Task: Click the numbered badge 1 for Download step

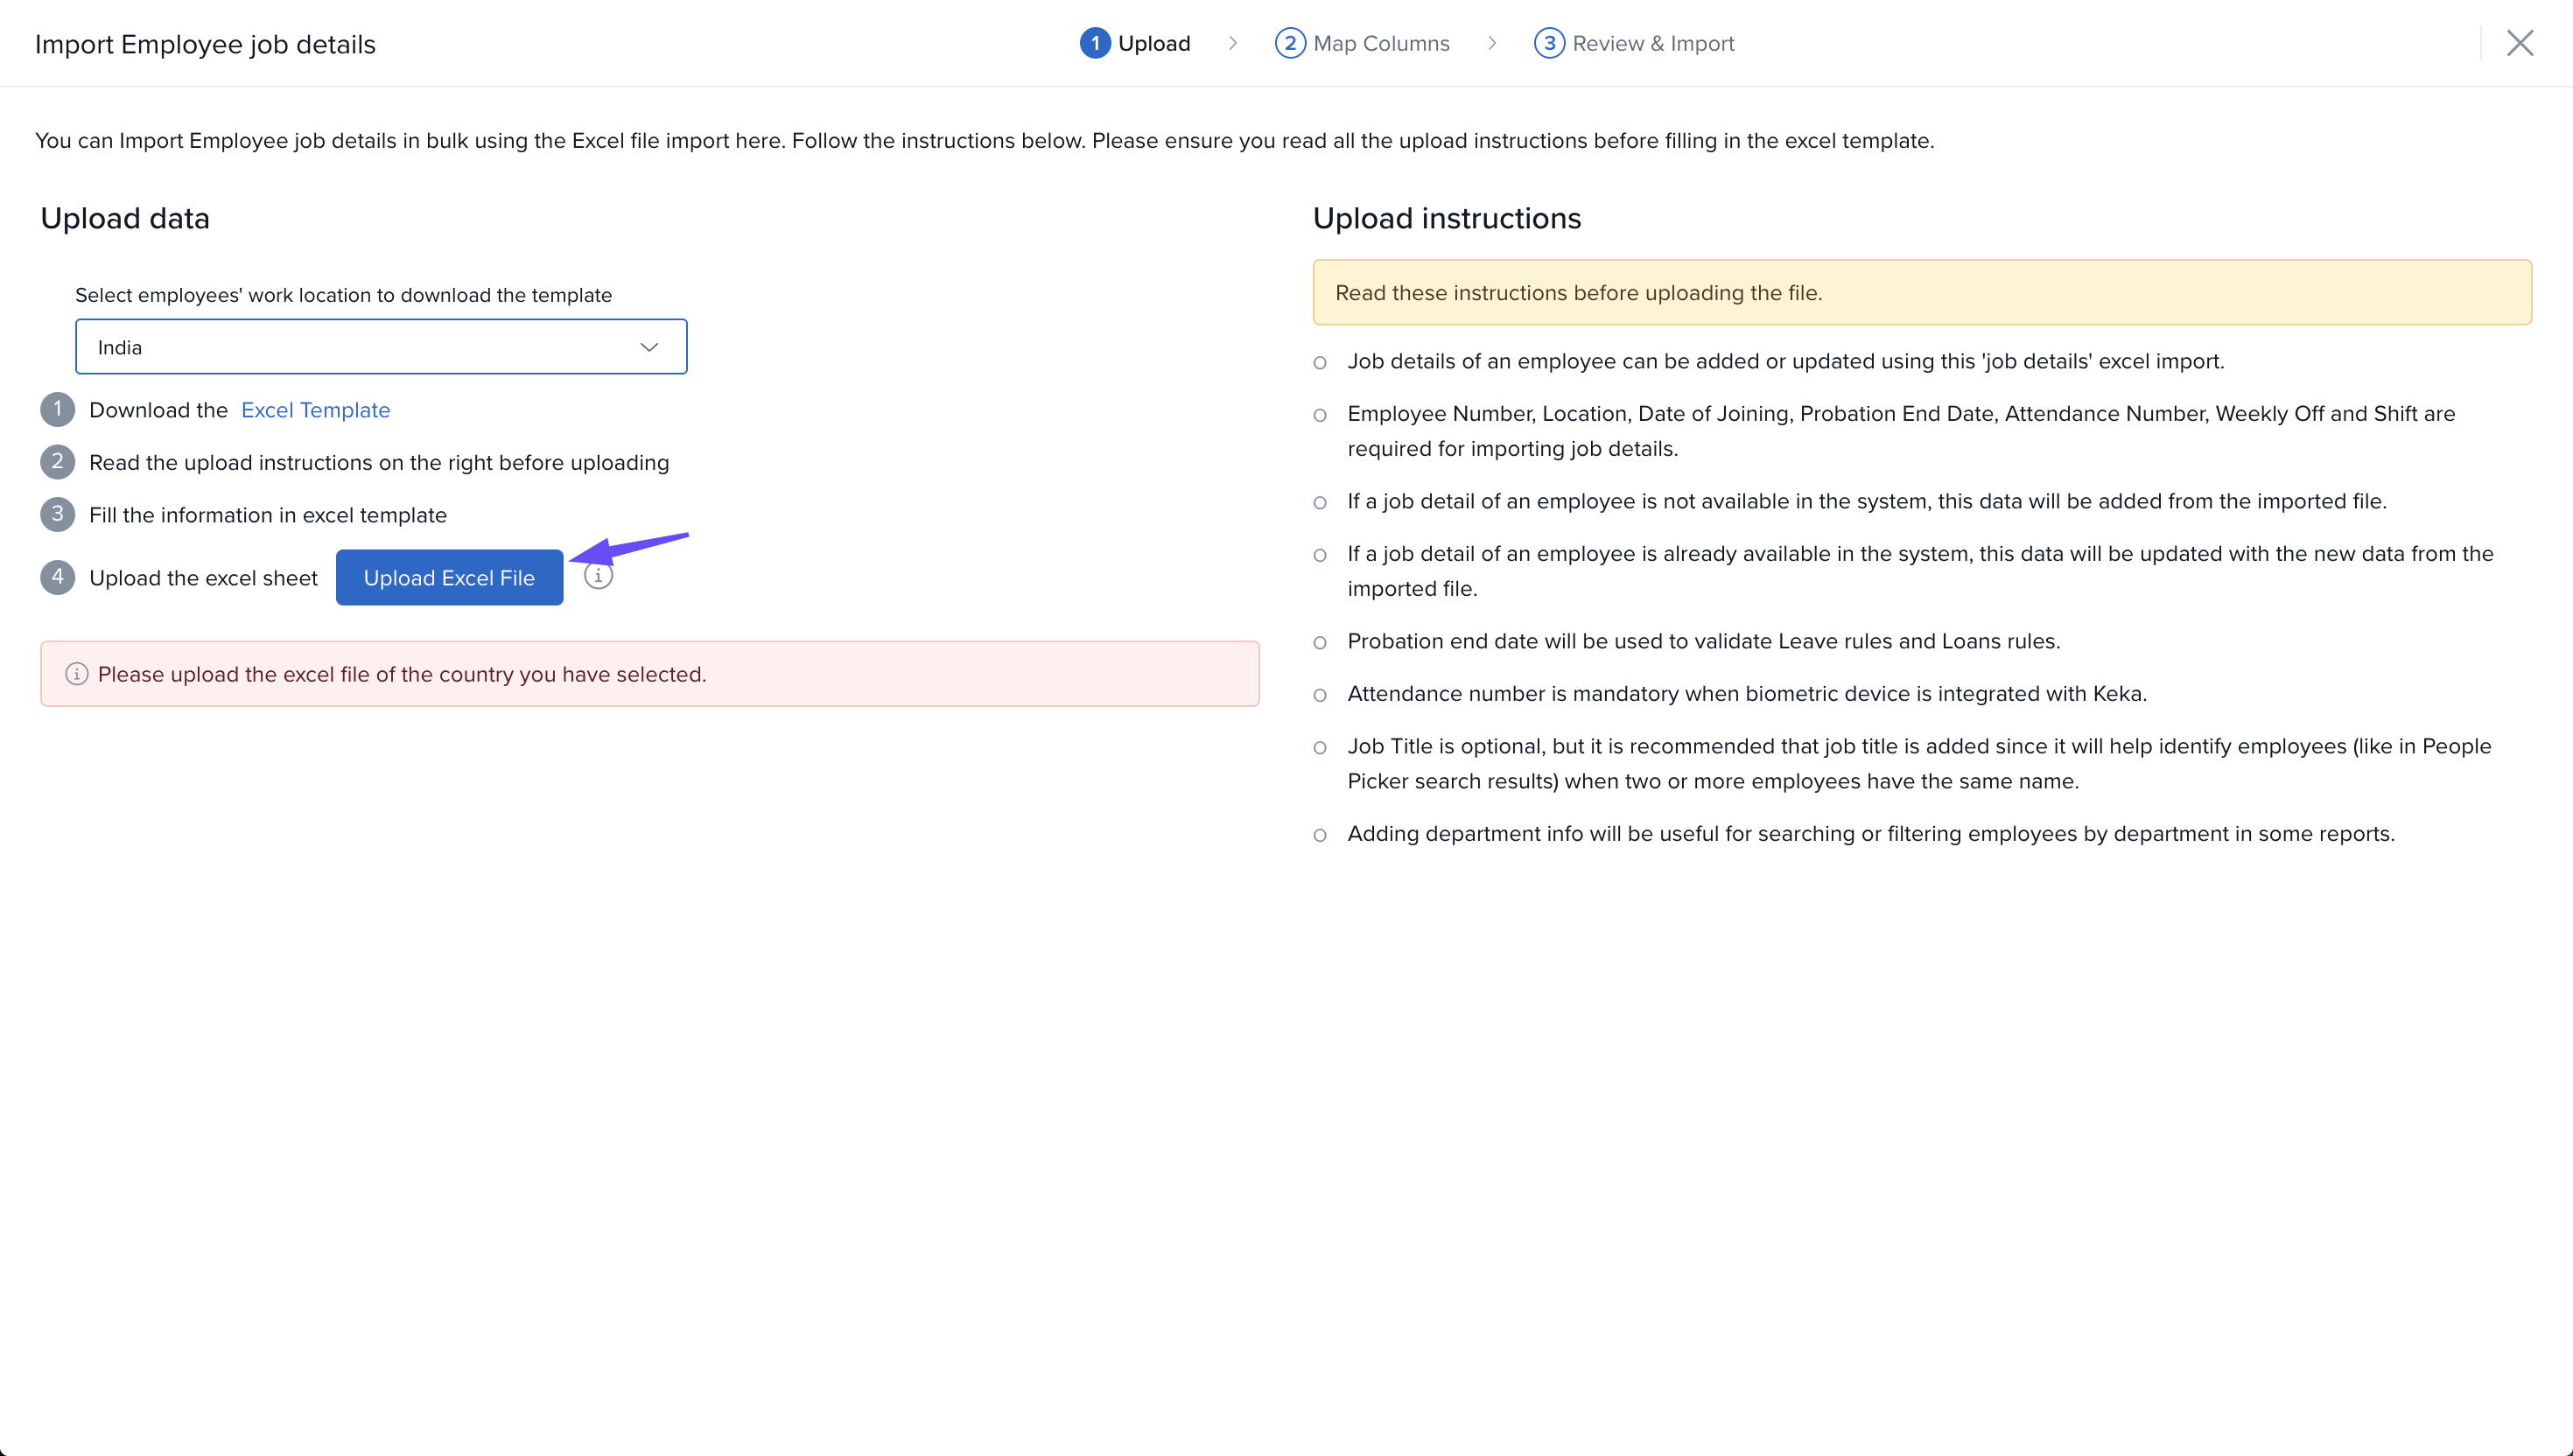Action: [x=58, y=409]
